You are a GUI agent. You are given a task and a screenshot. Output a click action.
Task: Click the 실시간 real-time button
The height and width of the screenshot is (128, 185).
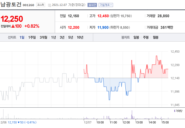pos(92,5)
